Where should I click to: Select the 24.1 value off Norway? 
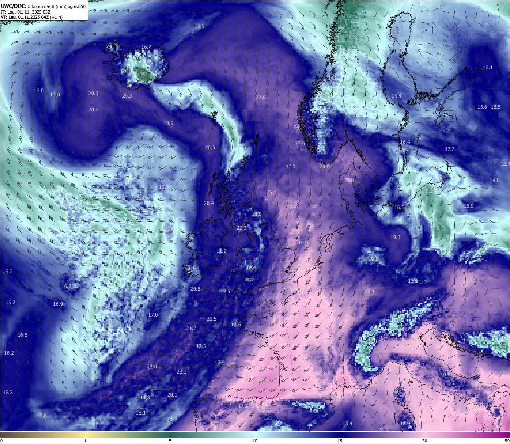(298, 127)
